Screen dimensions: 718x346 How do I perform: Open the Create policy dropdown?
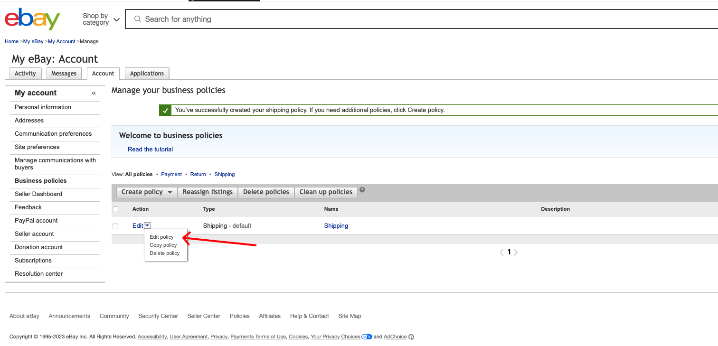146,192
